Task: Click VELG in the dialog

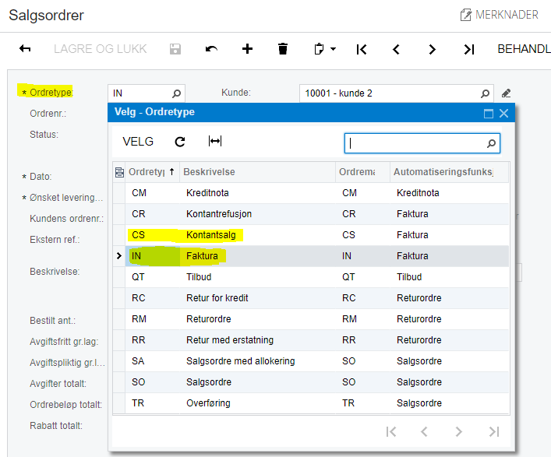Action: (x=138, y=142)
